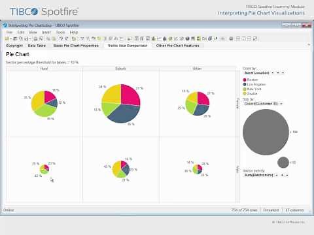Switch to the Data Table page tab

tap(37, 46)
